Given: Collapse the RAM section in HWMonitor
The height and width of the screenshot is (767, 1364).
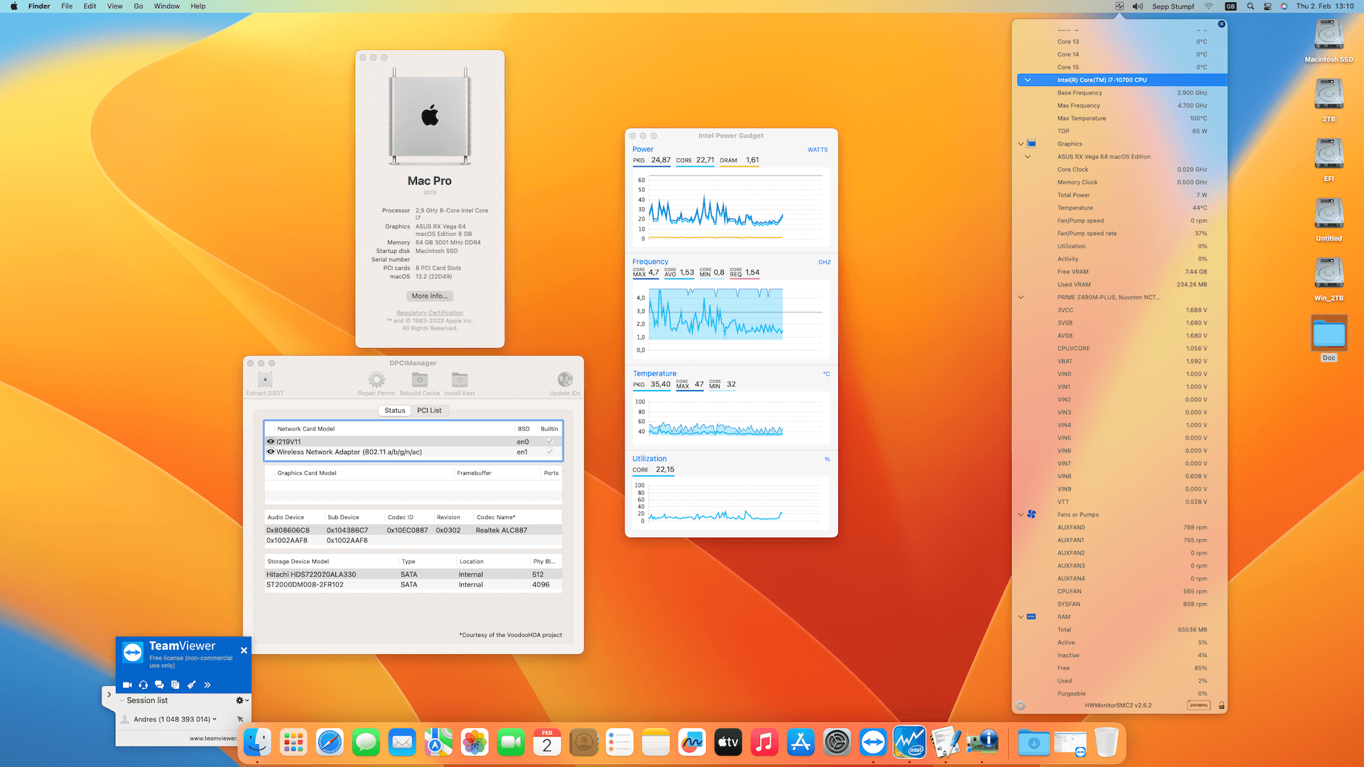Looking at the screenshot, I should [x=1021, y=617].
